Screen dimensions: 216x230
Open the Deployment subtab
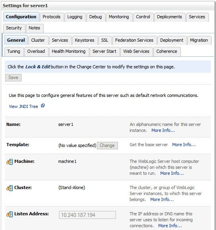pos(172,41)
